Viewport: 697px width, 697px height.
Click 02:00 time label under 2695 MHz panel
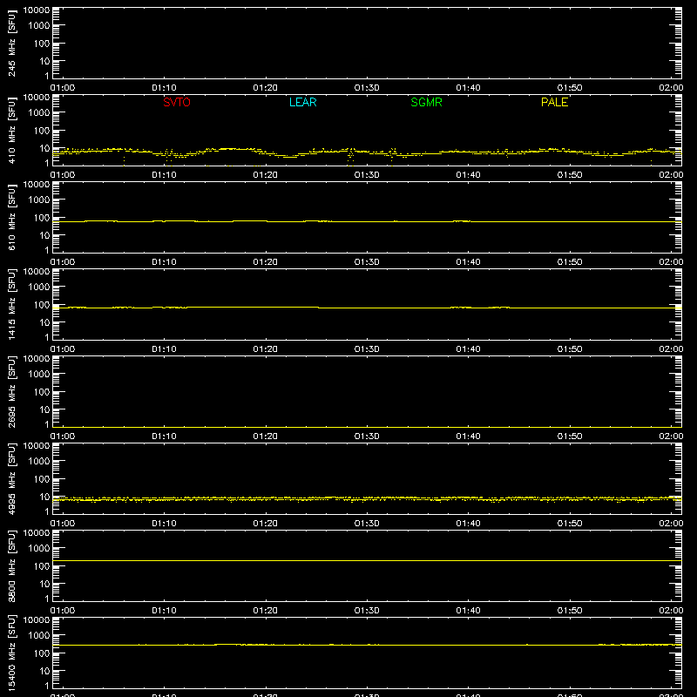point(671,436)
